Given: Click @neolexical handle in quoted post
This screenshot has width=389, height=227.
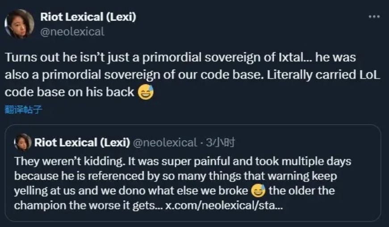Looking at the screenshot, I should (x=165, y=143).
